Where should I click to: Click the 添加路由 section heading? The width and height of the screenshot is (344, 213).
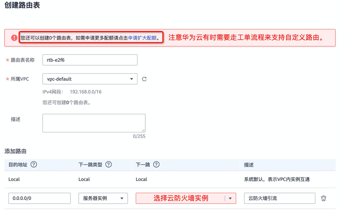click(x=15, y=151)
